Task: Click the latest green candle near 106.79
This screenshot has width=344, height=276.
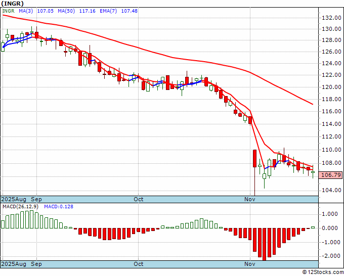Action: click(x=313, y=172)
